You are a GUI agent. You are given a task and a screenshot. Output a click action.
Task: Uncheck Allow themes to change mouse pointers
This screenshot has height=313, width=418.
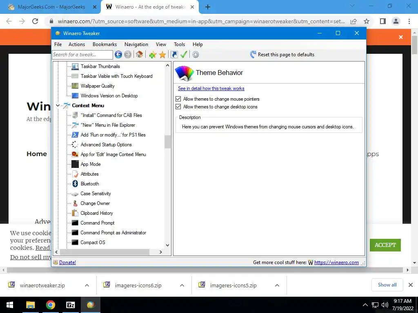point(178,99)
